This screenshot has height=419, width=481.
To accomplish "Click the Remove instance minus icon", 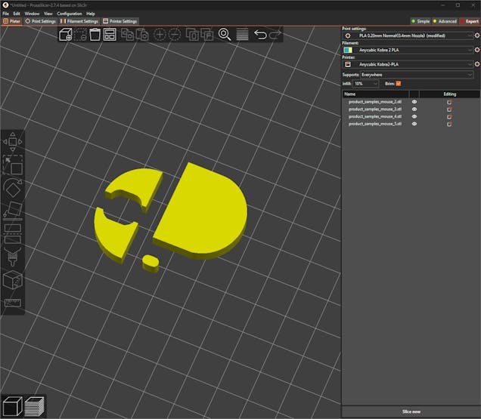I will (175, 34).
